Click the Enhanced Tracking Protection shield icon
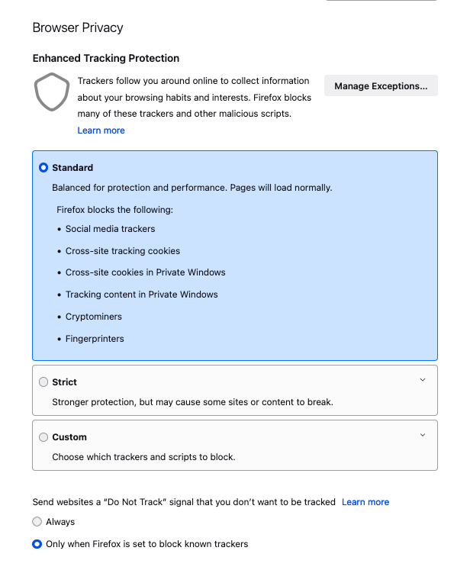The width and height of the screenshot is (470, 570). click(x=52, y=92)
